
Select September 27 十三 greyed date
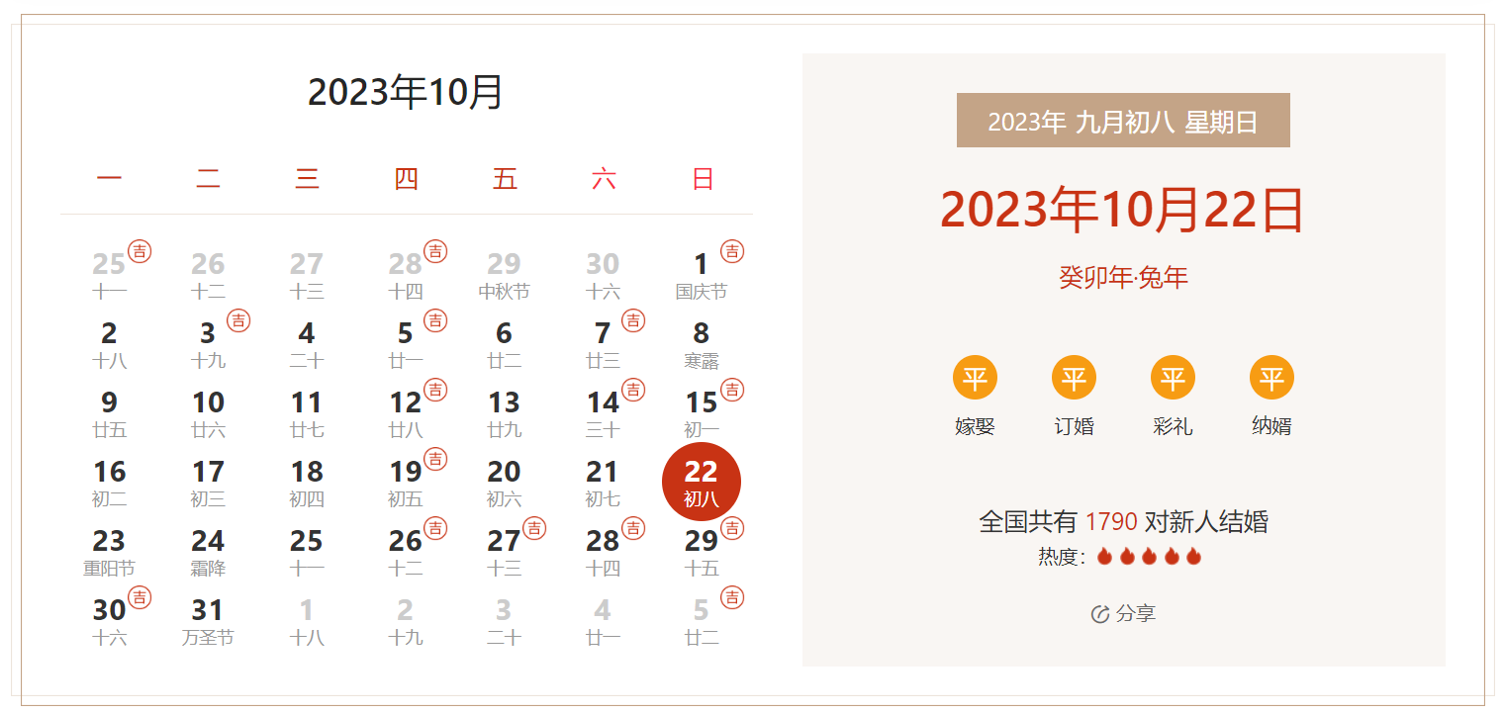click(x=307, y=275)
